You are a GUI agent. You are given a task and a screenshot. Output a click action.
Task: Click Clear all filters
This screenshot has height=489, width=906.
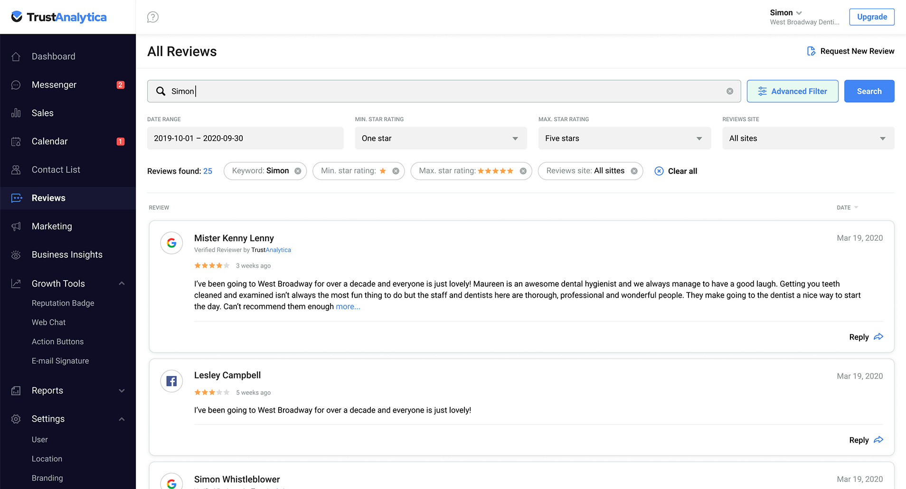676,171
